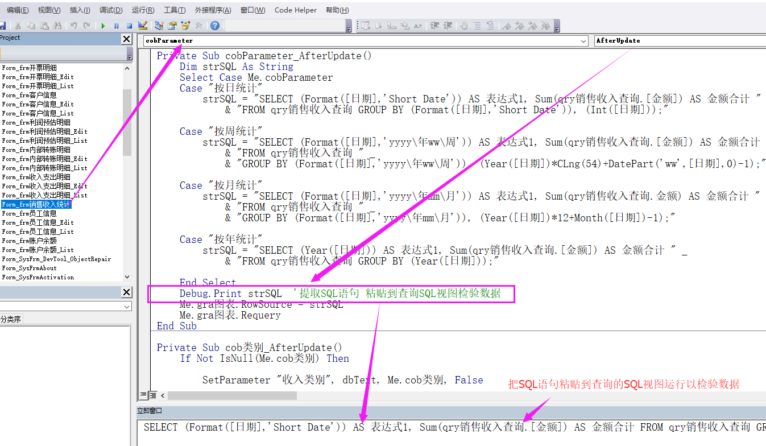Open Edit toolbar options arrow
This screenshot has width=766, height=446.
tap(557, 26)
